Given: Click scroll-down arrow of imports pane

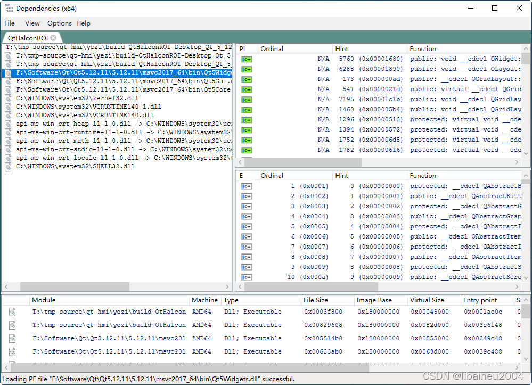Looking at the screenshot, I should click(x=526, y=154).
